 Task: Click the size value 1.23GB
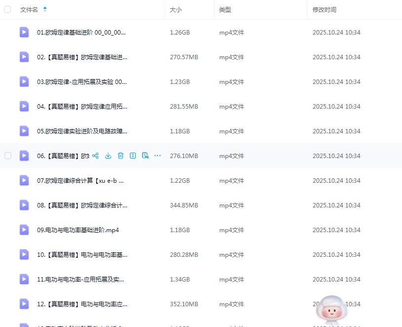180,82
